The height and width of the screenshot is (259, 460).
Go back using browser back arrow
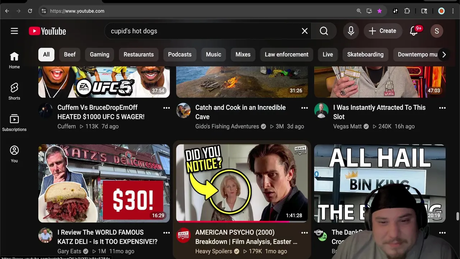click(x=7, y=11)
